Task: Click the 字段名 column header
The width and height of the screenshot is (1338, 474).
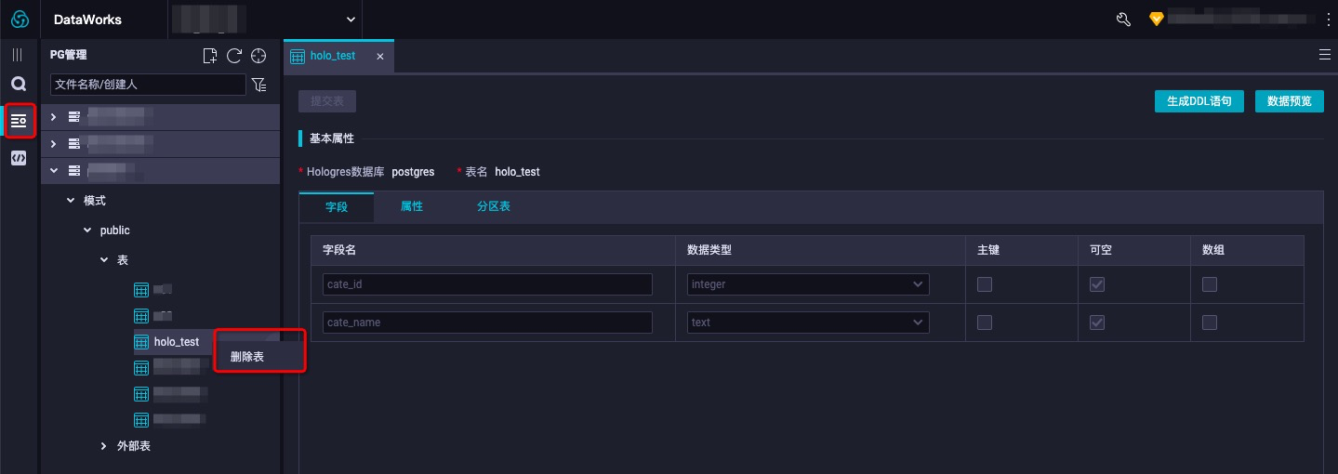Action: coord(339,251)
